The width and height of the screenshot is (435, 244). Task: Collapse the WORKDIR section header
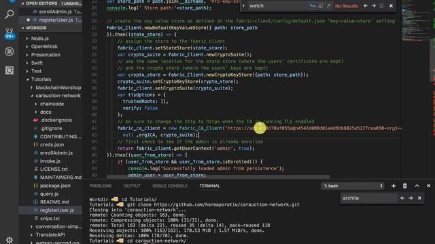pos(50,28)
